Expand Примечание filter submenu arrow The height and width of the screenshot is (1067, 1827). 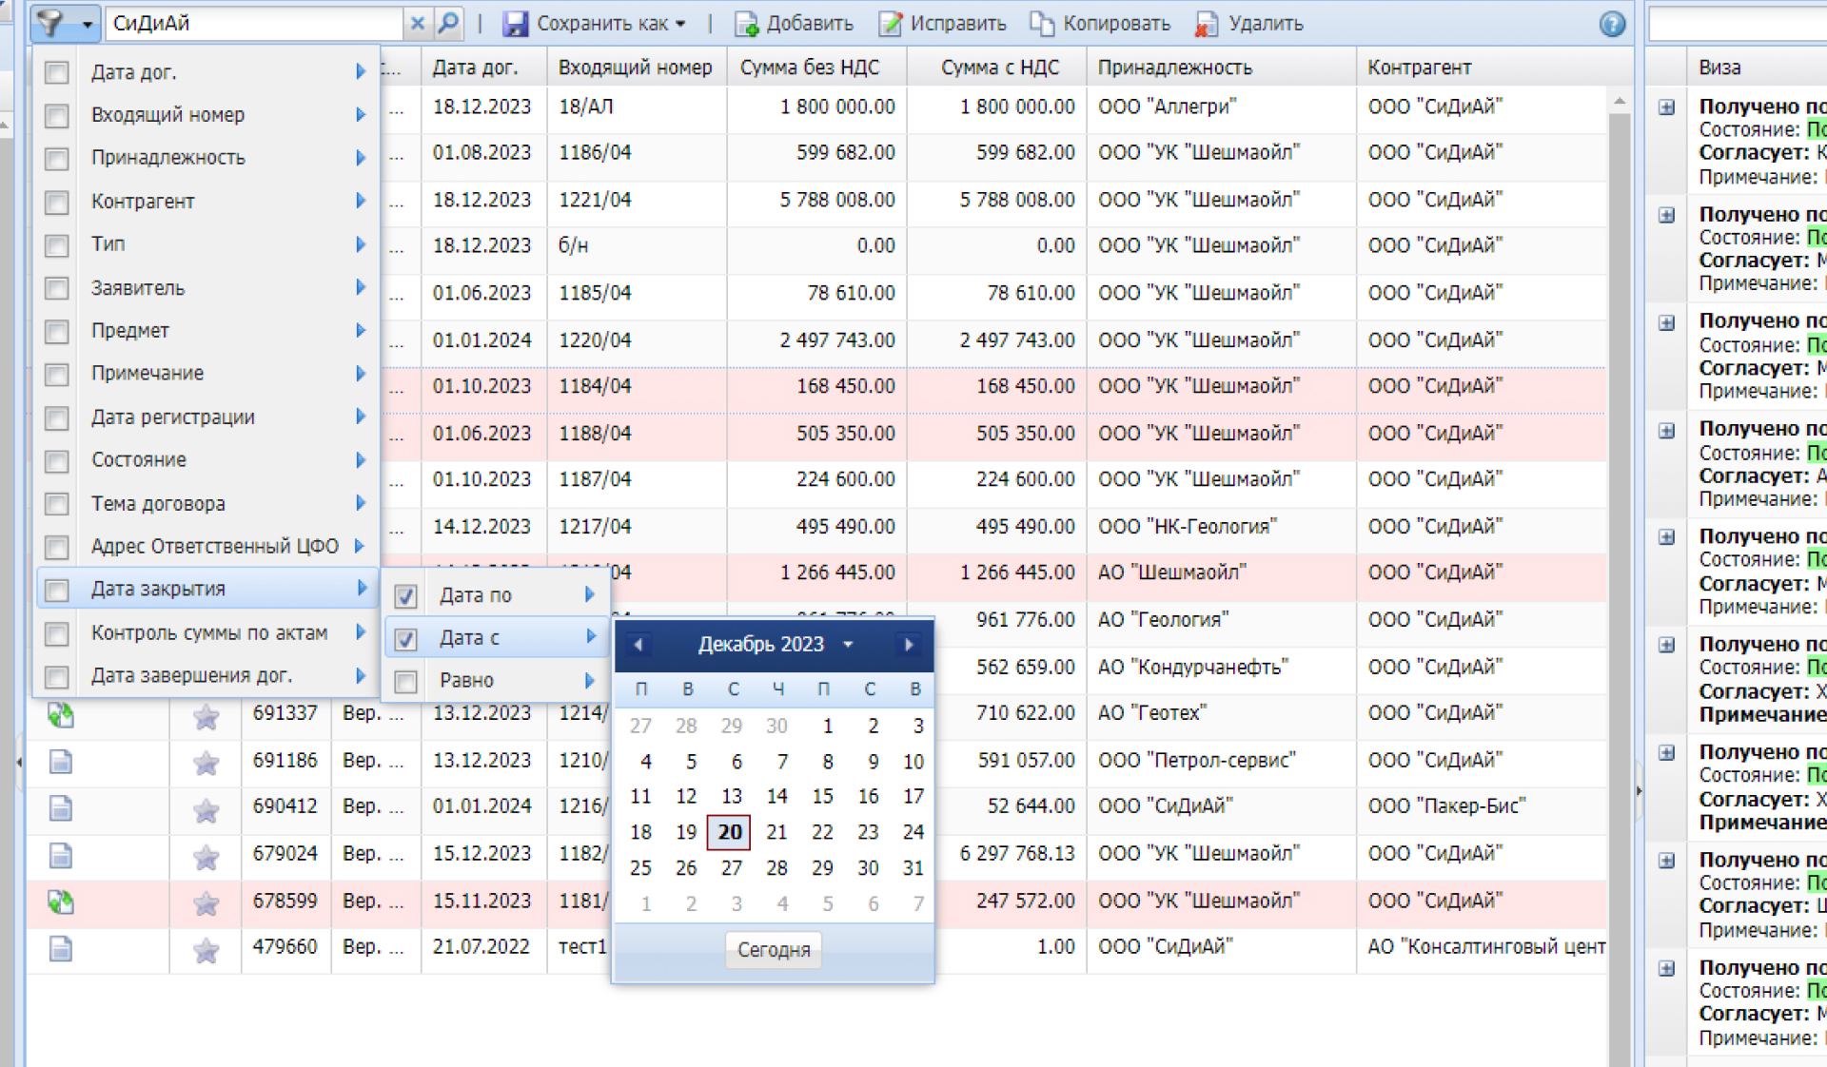[x=360, y=373]
